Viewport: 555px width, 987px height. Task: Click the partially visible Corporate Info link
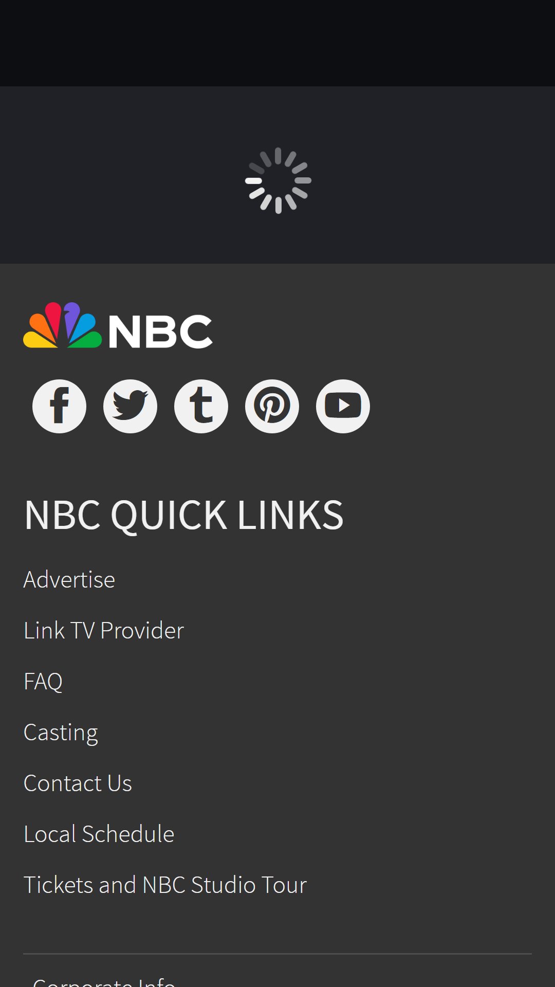click(x=104, y=981)
